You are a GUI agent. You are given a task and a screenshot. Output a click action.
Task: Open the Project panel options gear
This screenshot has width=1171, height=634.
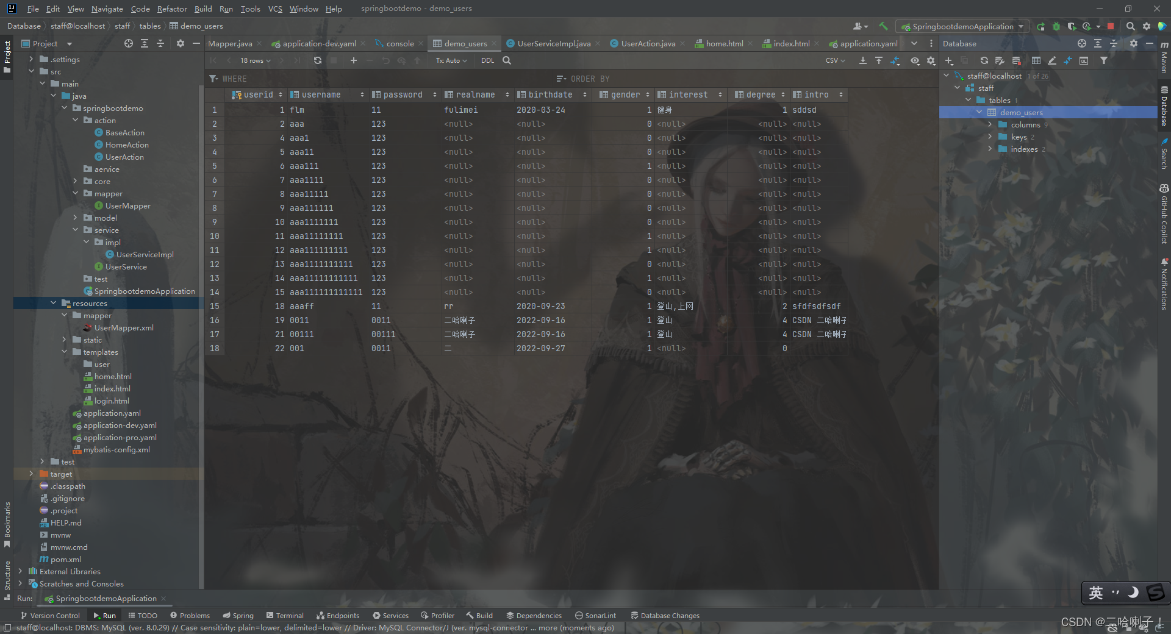pos(180,43)
